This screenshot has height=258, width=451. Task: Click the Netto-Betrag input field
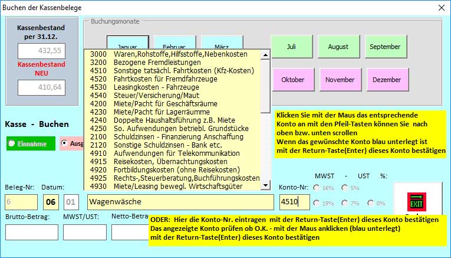[130, 232]
